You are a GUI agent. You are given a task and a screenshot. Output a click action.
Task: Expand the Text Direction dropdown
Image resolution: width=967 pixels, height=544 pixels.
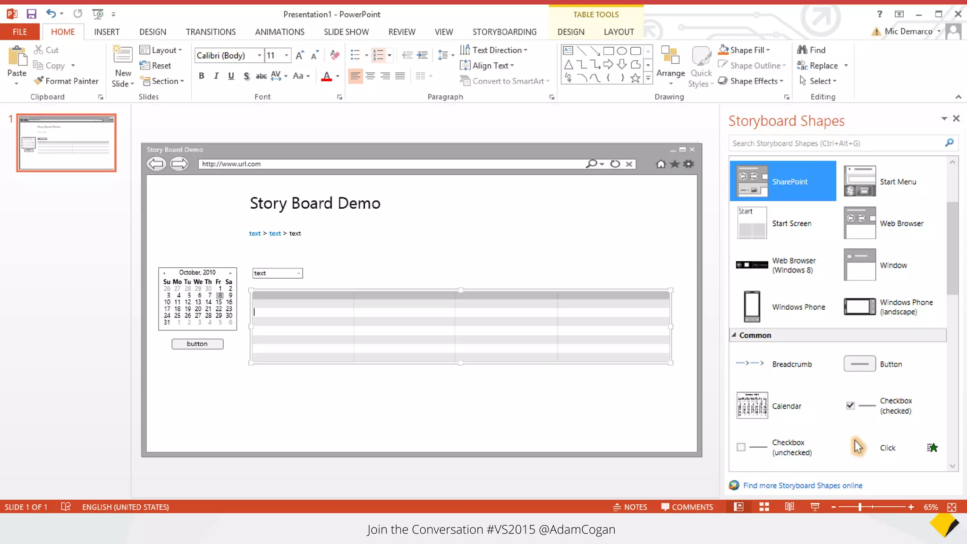coord(493,50)
